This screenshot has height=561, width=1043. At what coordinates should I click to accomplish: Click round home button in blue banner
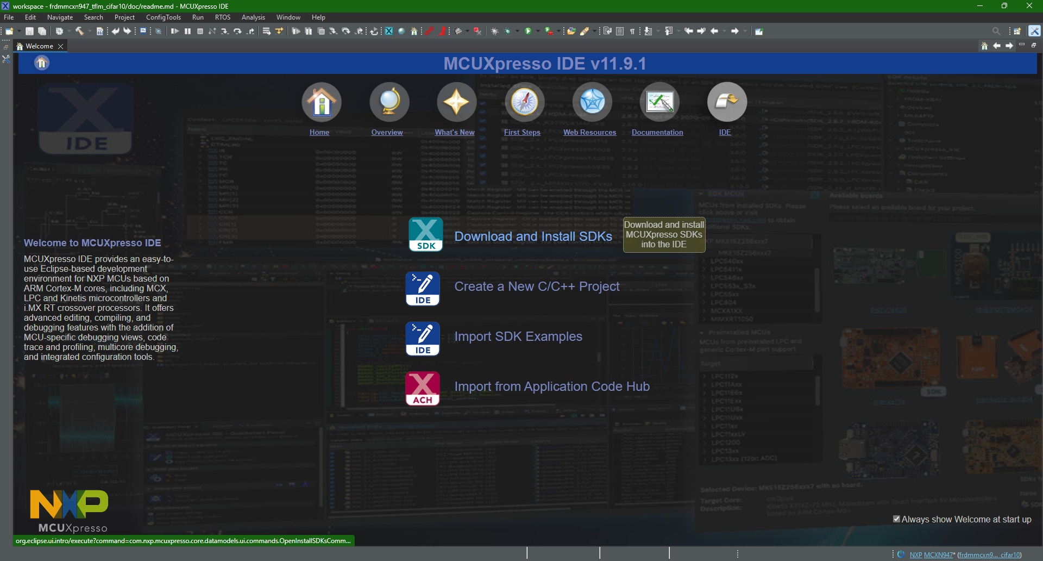point(42,63)
